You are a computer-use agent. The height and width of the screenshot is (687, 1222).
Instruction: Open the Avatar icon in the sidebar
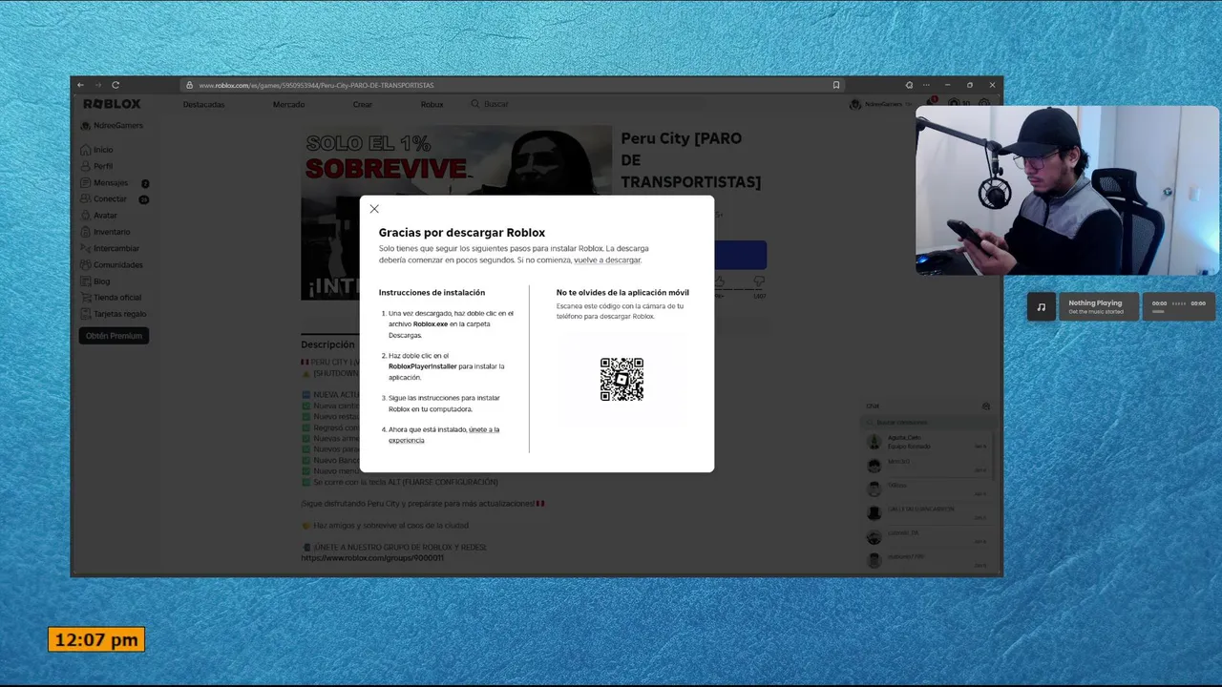86,216
